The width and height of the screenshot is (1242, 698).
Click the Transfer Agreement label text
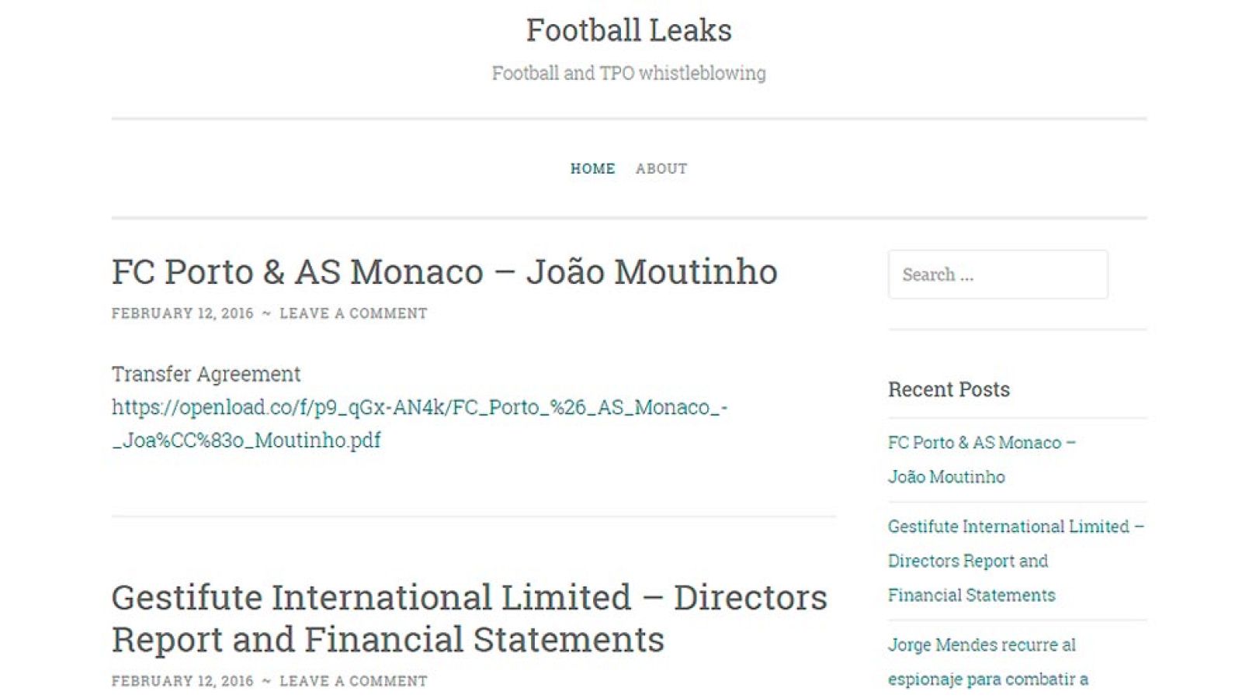206,374
